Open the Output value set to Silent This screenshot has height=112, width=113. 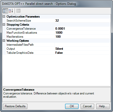[83, 49]
